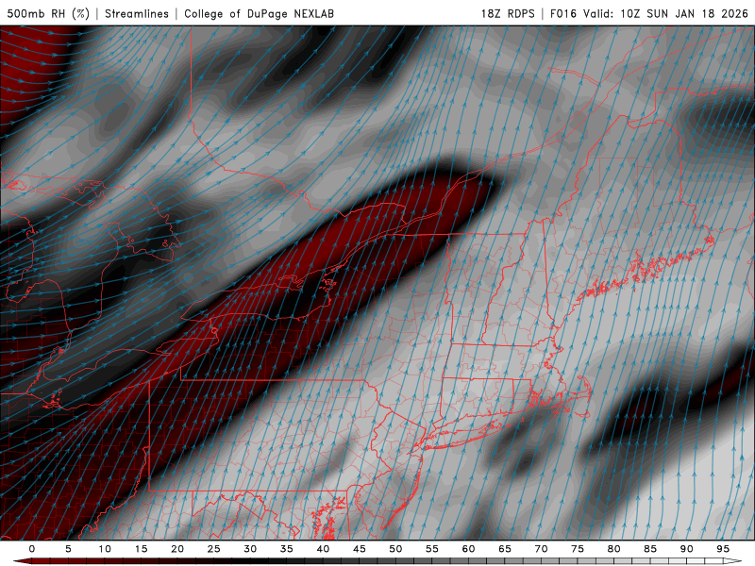Click the colorbar label '85'
755x566 pixels.
click(650, 549)
